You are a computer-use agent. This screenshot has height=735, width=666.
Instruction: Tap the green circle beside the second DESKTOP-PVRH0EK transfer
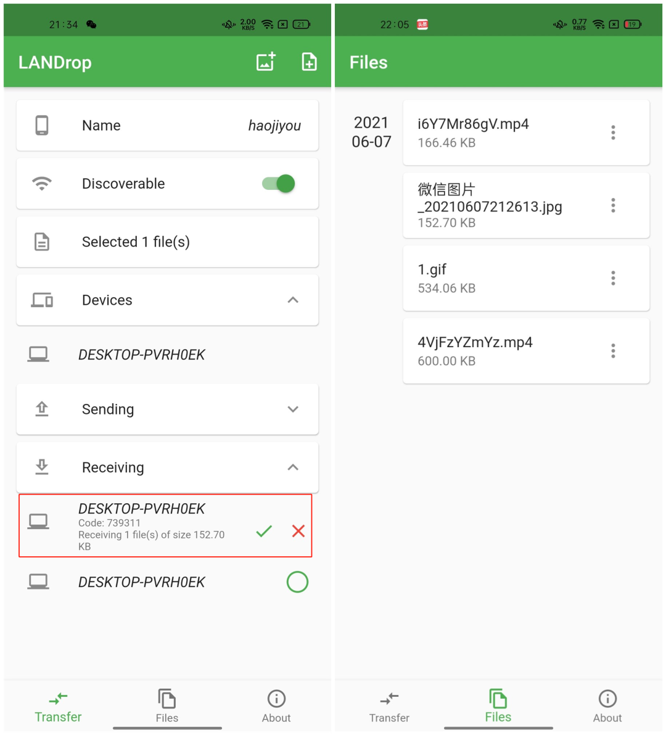pos(297,581)
